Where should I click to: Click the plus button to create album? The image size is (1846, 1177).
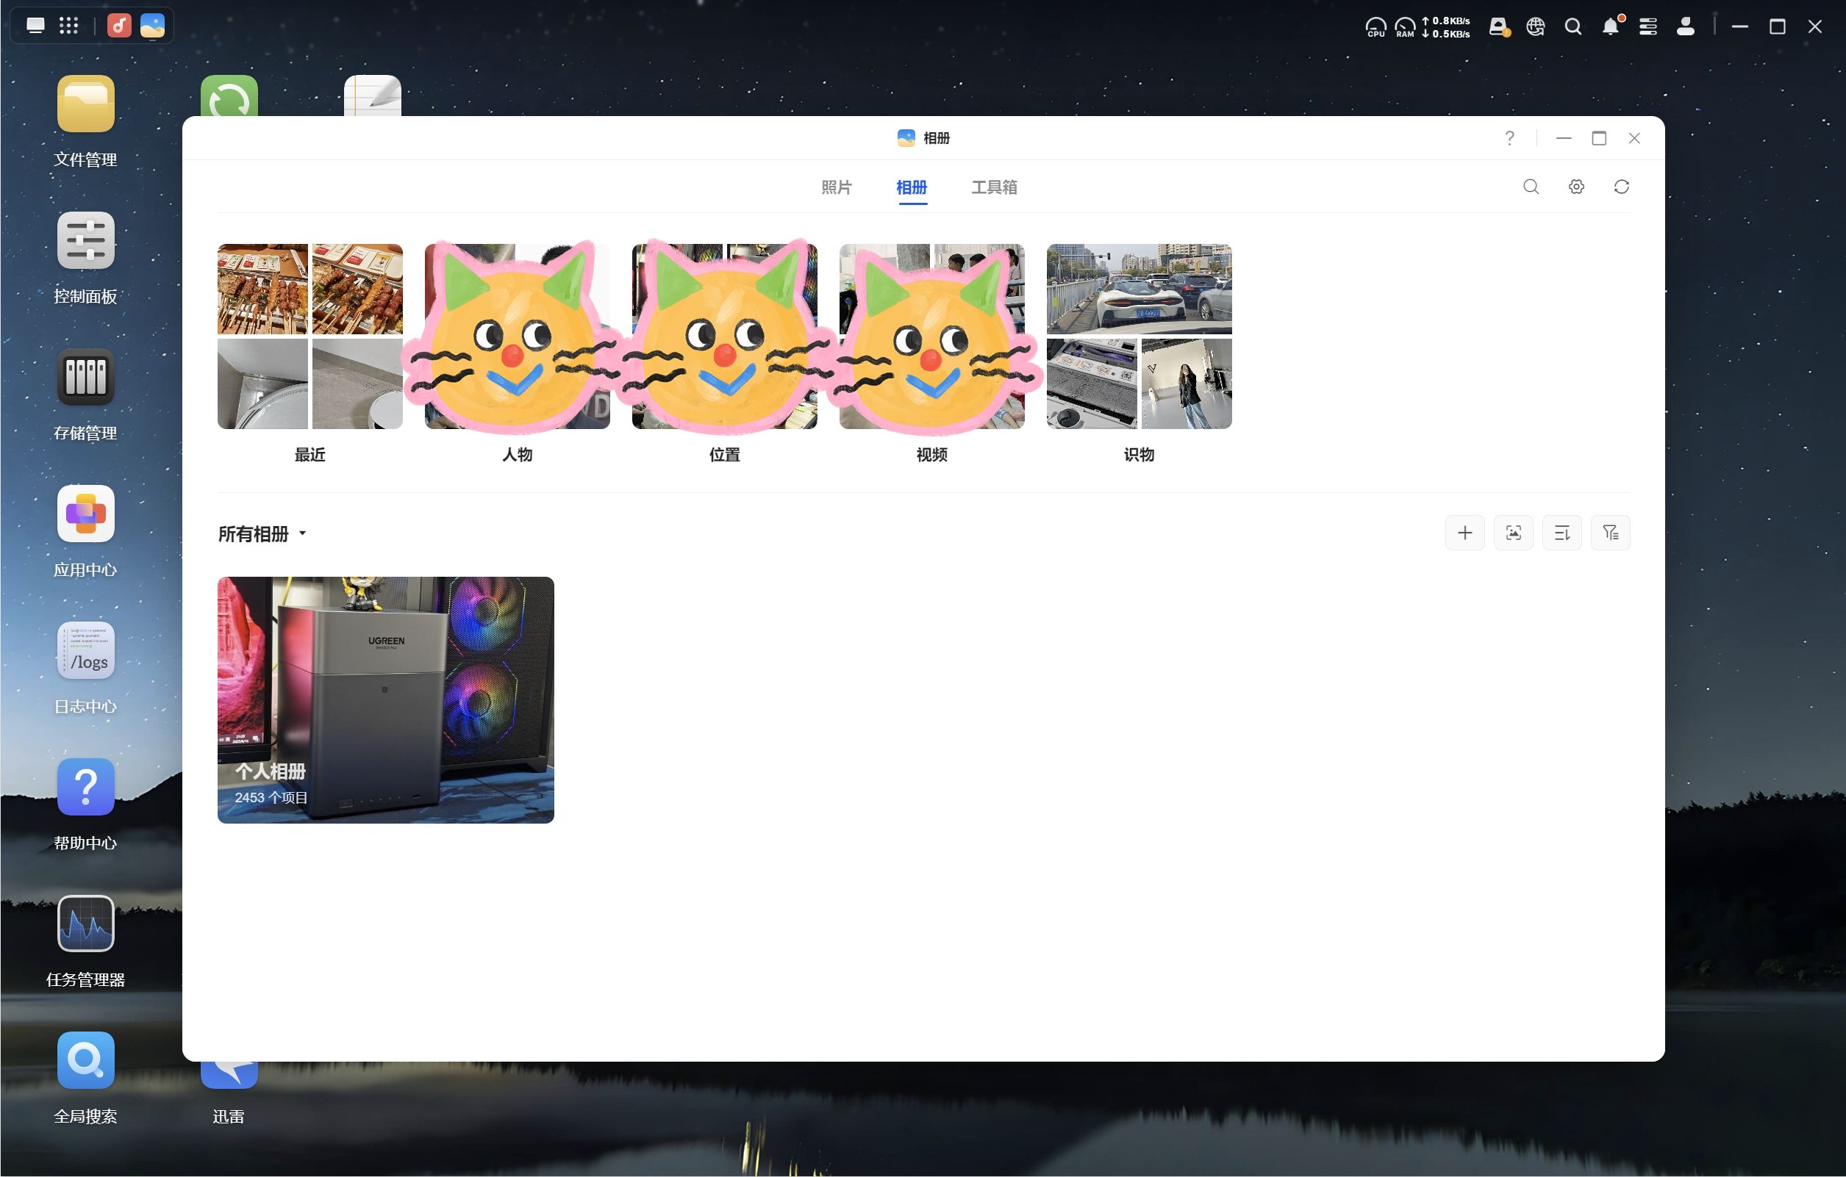pyautogui.click(x=1464, y=533)
